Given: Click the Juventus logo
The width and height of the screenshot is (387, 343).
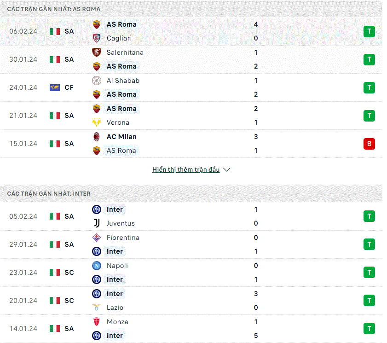Looking at the screenshot, I should coord(97,223).
